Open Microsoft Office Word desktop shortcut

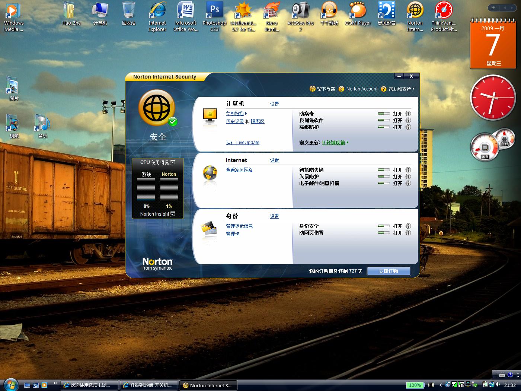click(x=186, y=16)
